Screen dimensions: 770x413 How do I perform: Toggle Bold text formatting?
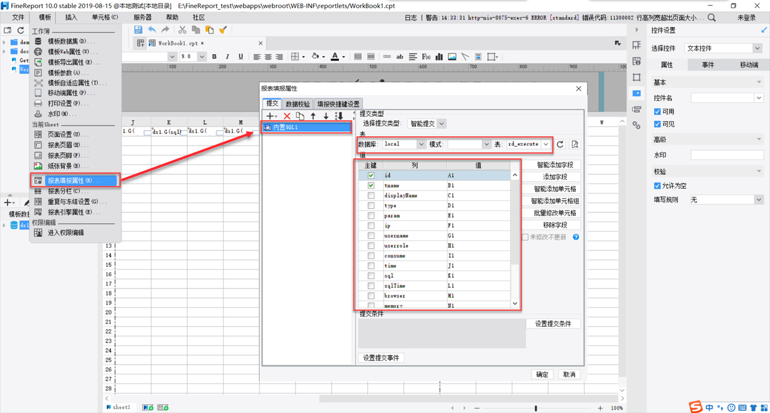pos(214,57)
